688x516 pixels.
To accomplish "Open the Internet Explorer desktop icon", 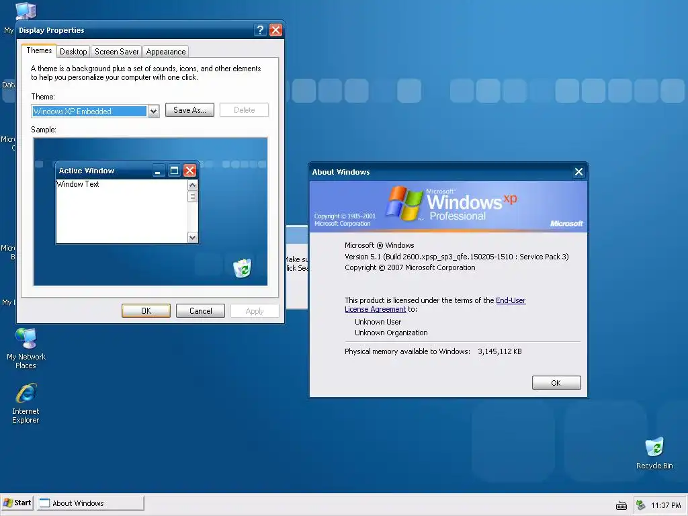I will [x=26, y=403].
